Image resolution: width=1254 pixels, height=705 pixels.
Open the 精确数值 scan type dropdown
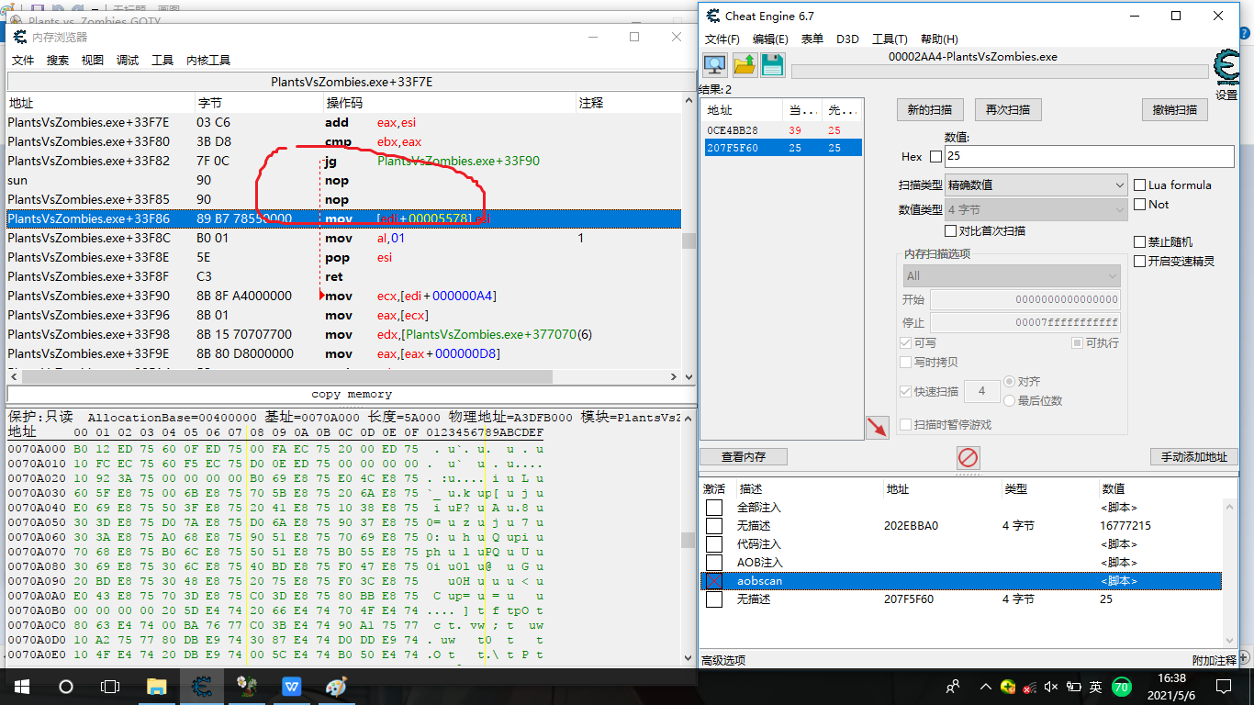click(x=1120, y=185)
